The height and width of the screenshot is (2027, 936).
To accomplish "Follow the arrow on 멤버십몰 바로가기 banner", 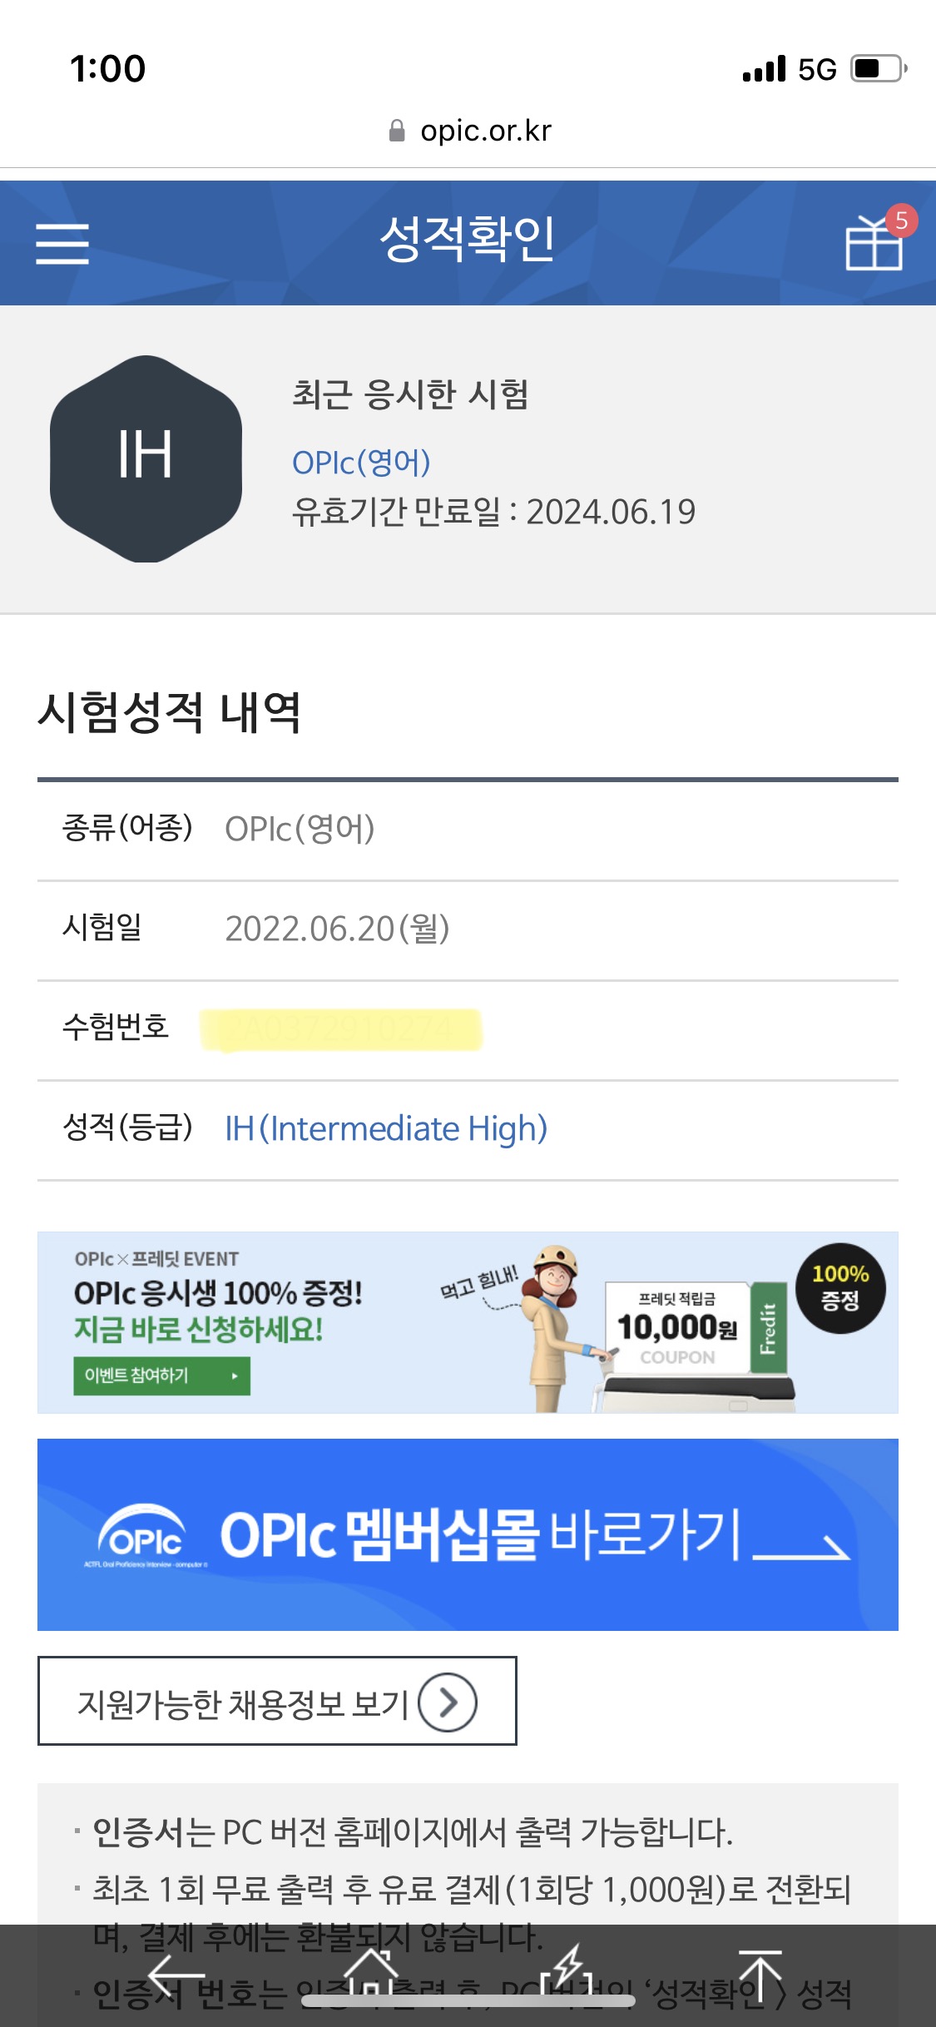I will 801,1548.
